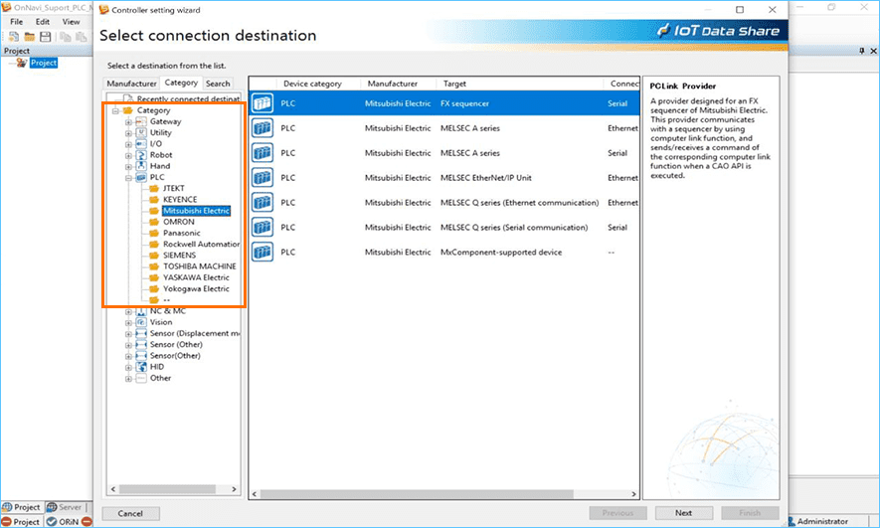880x528 pixels.
Task: Click the KEYENCE folder icon
Action: point(154,200)
